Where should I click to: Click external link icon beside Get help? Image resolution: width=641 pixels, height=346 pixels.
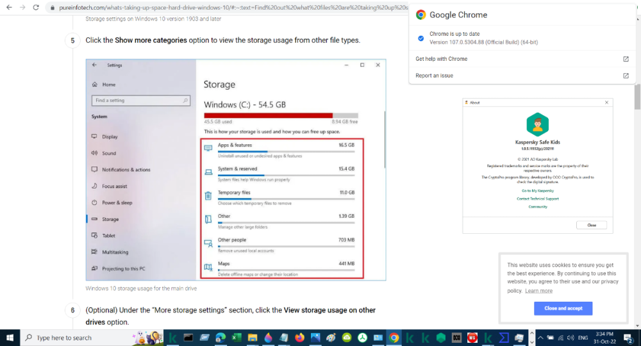[626, 59]
